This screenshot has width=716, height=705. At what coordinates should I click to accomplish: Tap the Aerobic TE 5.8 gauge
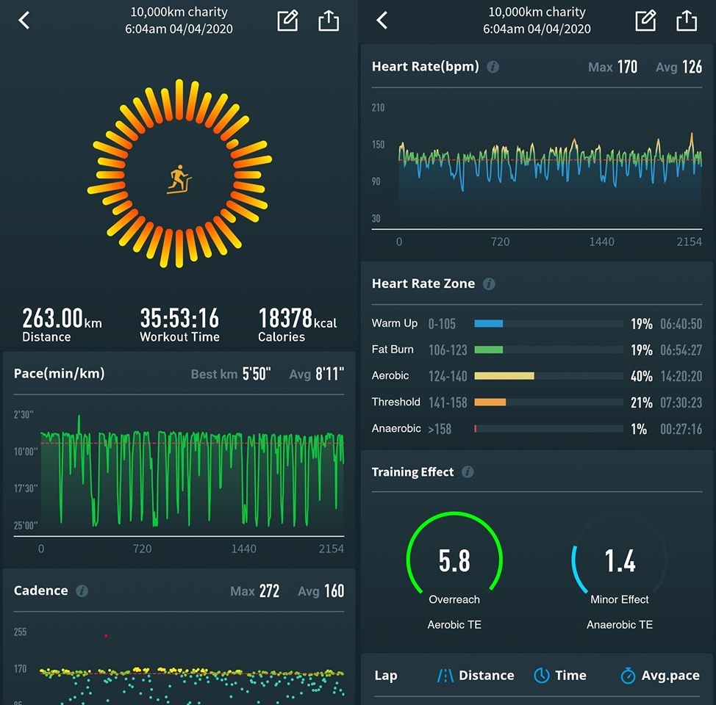pos(454,562)
